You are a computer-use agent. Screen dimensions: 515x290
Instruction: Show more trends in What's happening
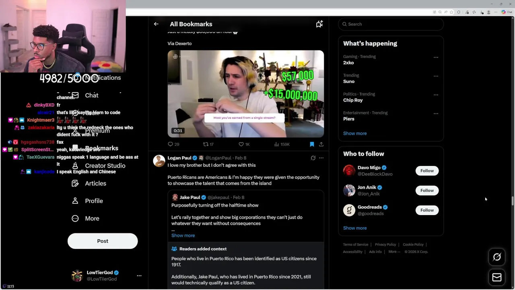(355, 133)
